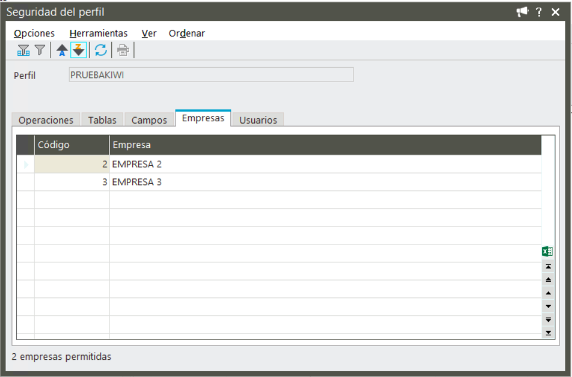Screen dimensions: 572x377
Task: Expand the Ordenar menu
Action: 187,33
